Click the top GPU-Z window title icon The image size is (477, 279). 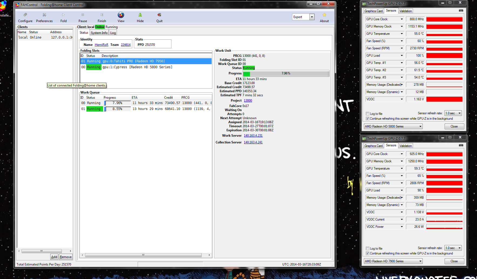point(364,4)
